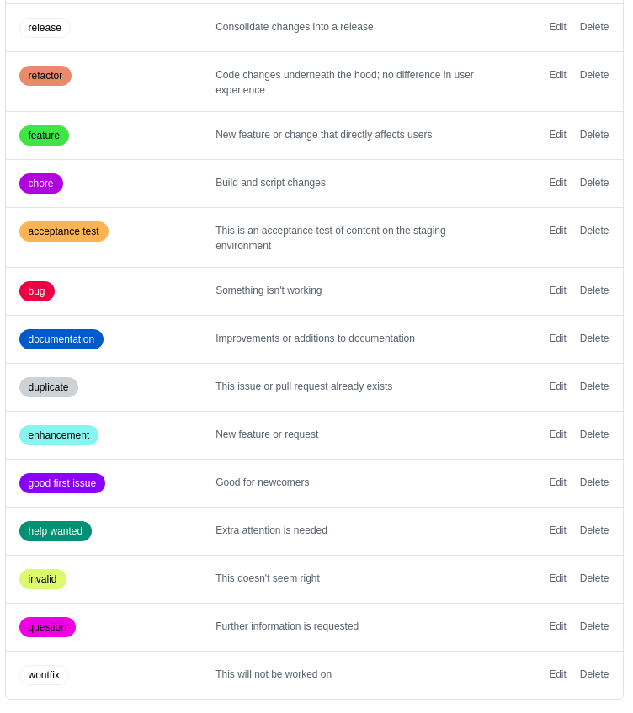Edit the documentation label
Screen dimensions: 633x713
click(x=557, y=338)
